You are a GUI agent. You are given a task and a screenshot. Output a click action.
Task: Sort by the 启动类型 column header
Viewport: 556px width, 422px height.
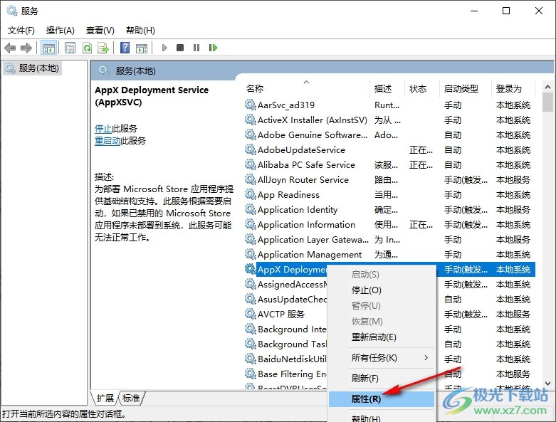click(x=466, y=88)
